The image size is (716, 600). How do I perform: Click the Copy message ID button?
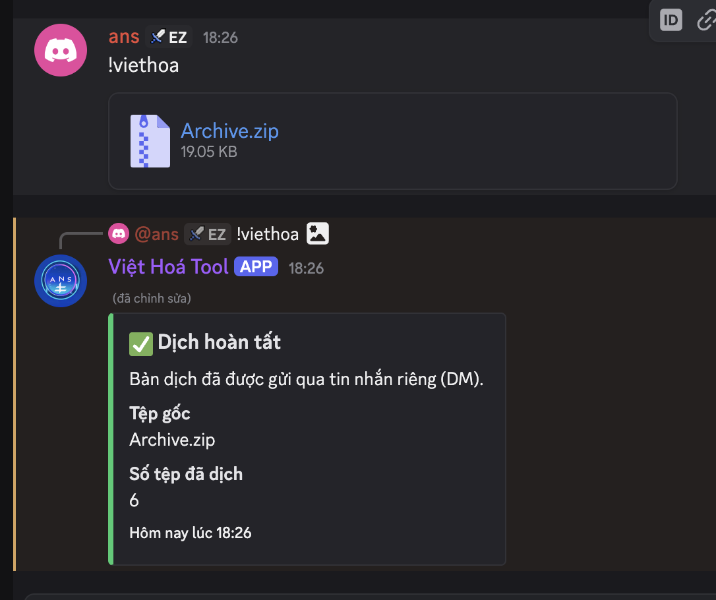(x=671, y=20)
